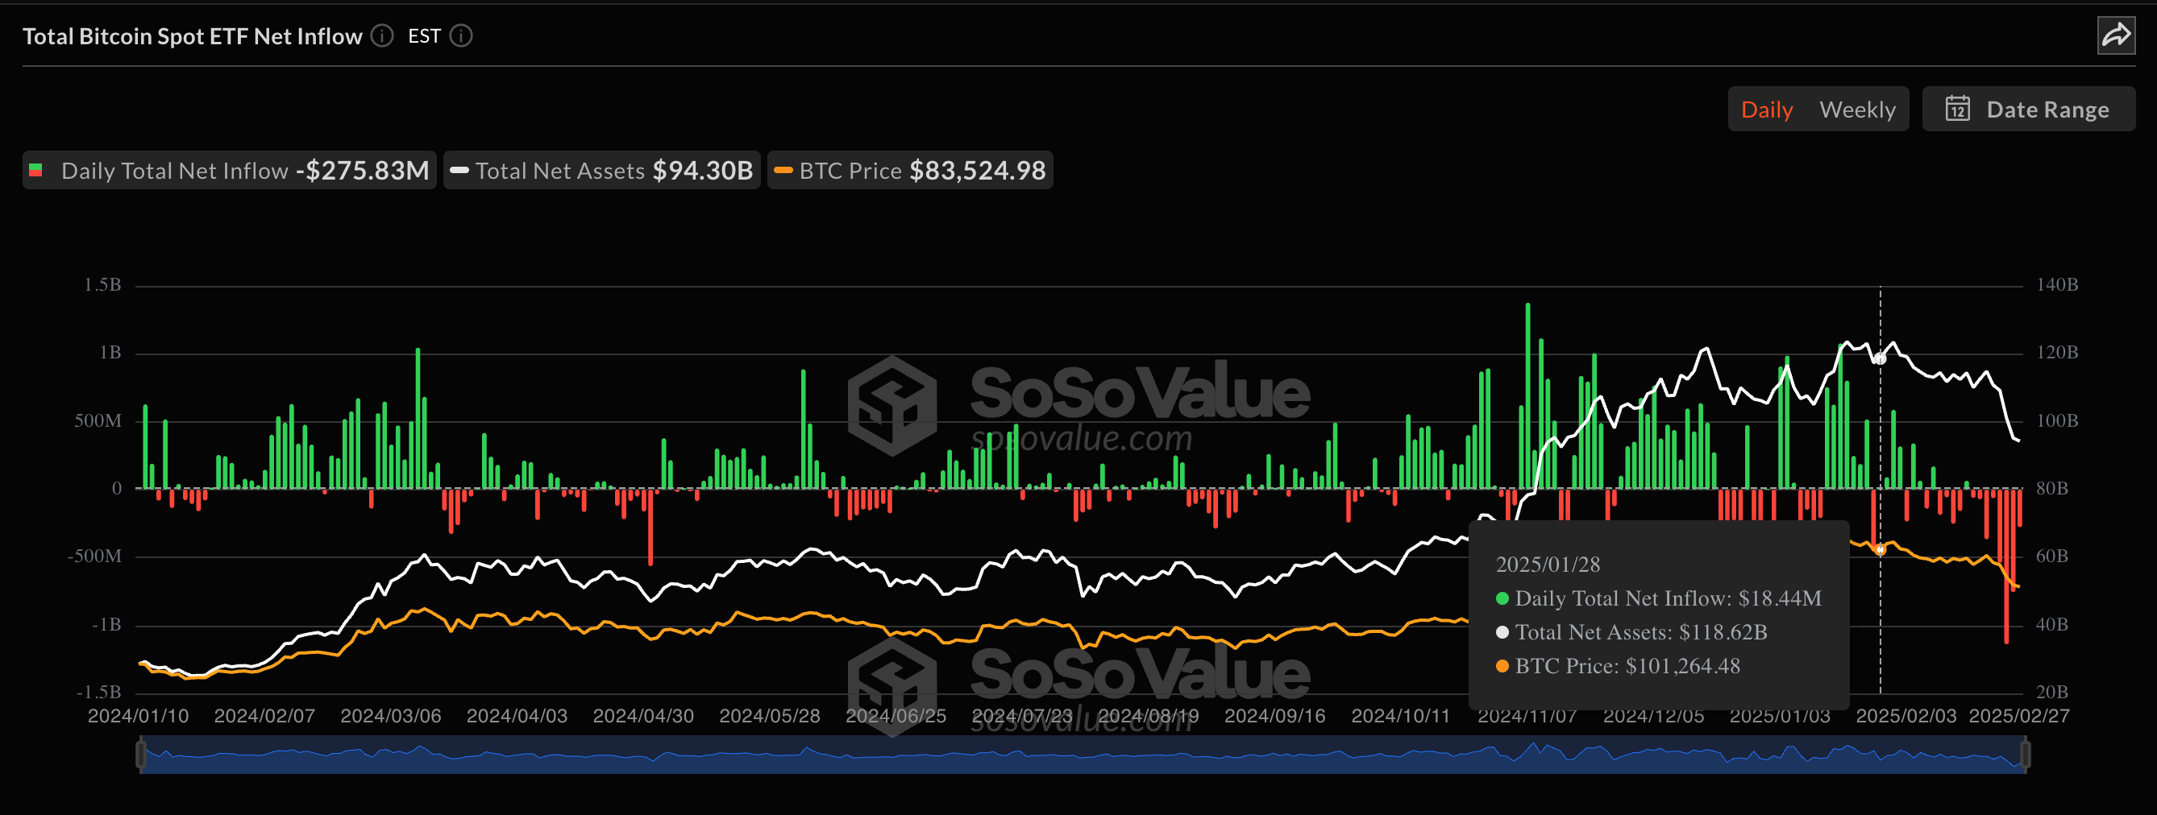Viewport: 2157px width, 815px height.
Task: Click tooltip BTC Price $101,264.48
Action: click(1618, 666)
